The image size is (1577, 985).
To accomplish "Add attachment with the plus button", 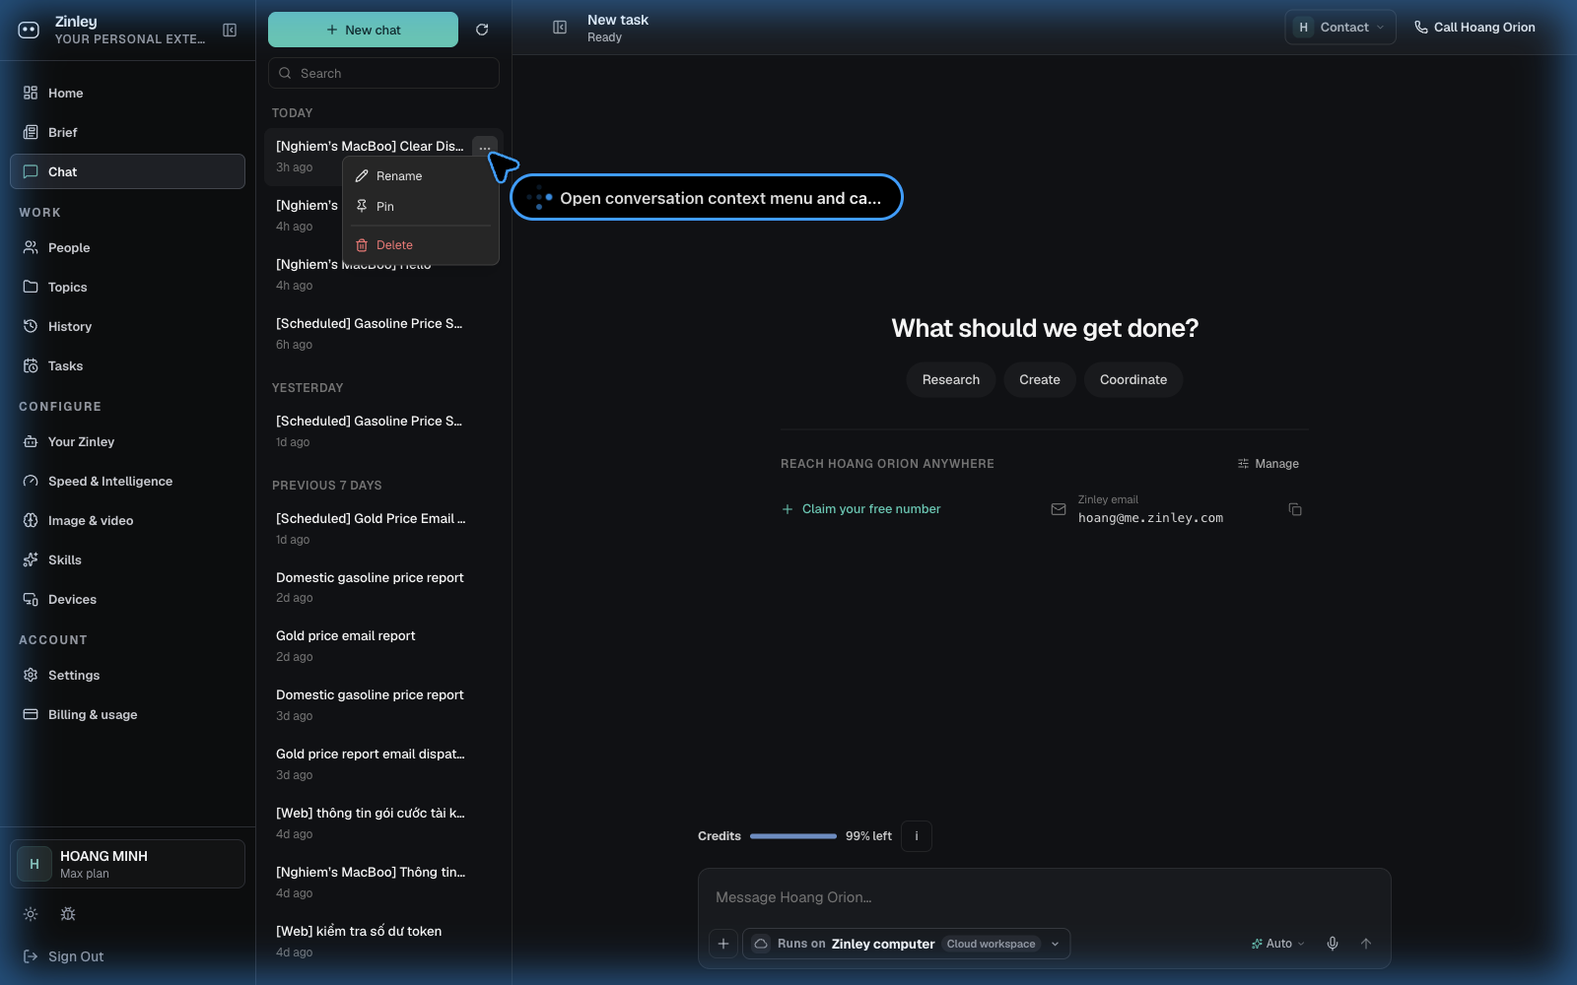I will 723,944.
